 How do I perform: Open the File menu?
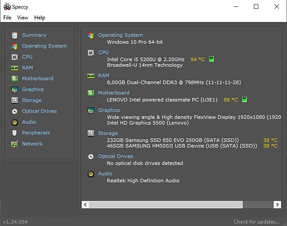coord(7,18)
